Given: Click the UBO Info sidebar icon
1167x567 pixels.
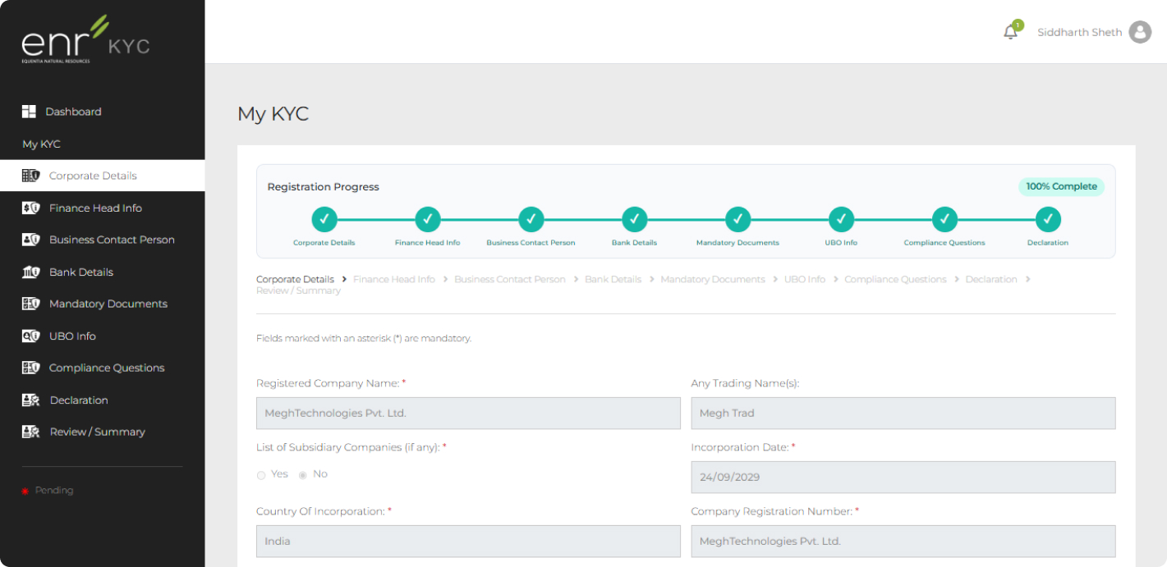Looking at the screenshot, I should [x=30, y=336].
